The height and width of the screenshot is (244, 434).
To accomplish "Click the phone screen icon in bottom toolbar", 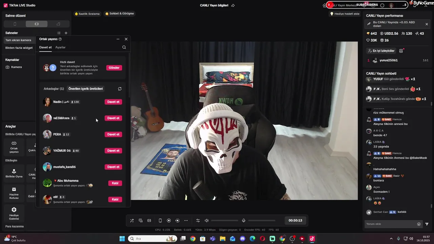I will pyautogui.click(x=160, y=221).
